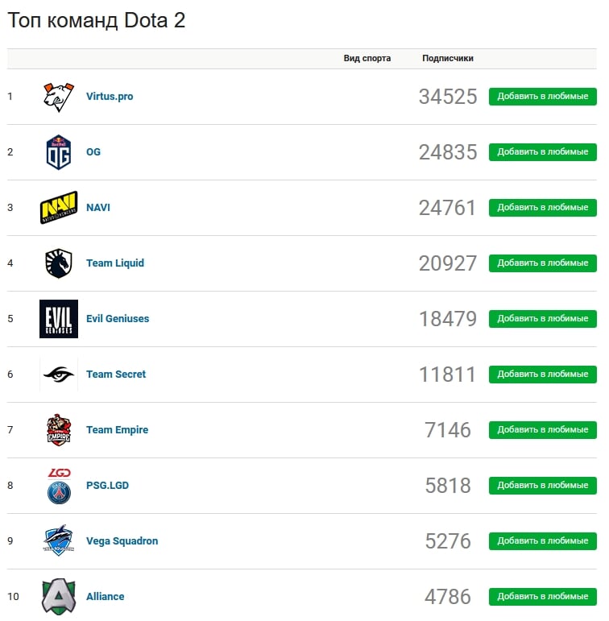
Task: Click the Team Secret eye logo
Action: coord(59,375)
